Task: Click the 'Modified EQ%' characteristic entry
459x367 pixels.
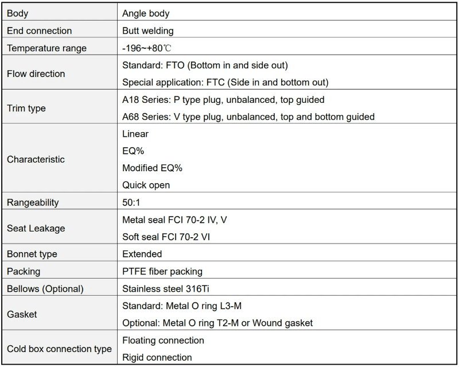Action: point(152,168)
